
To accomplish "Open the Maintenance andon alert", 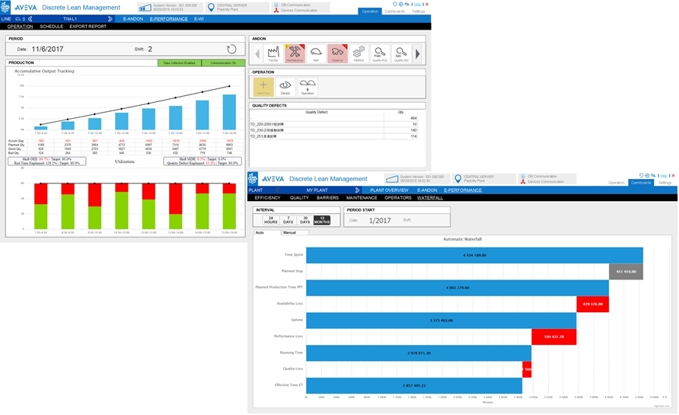I will coord(295,54).
